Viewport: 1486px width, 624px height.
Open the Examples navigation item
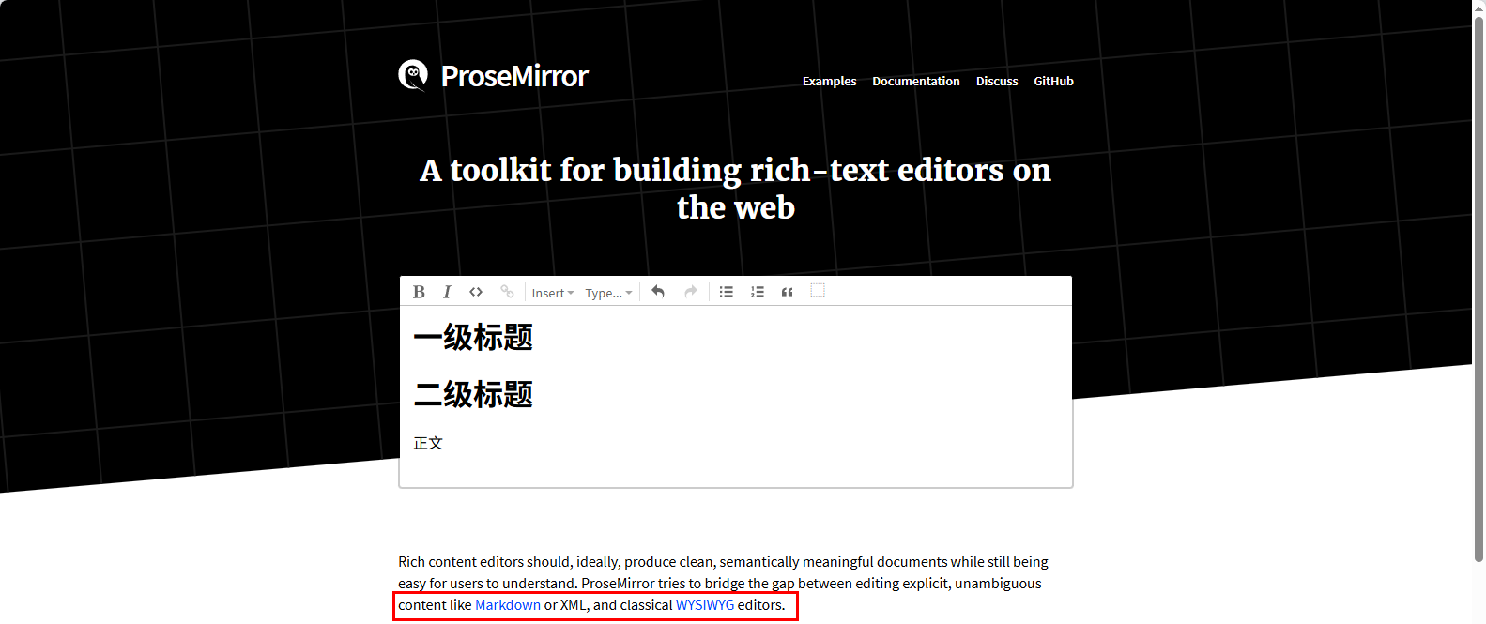(x=829, y=82)
